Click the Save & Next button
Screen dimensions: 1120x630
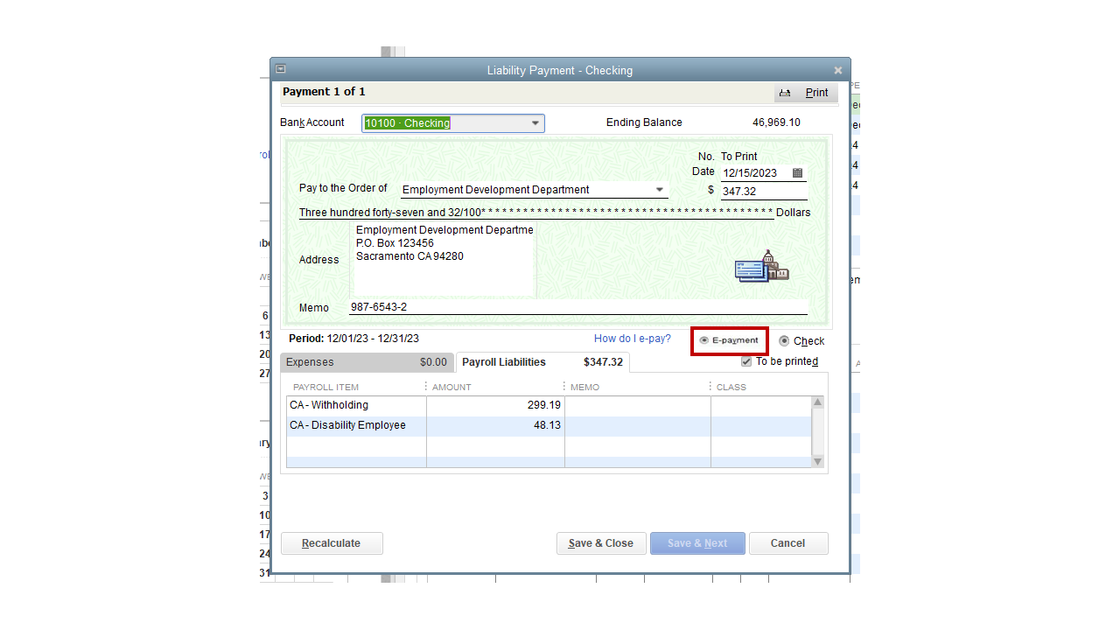(x=697, y=543)
